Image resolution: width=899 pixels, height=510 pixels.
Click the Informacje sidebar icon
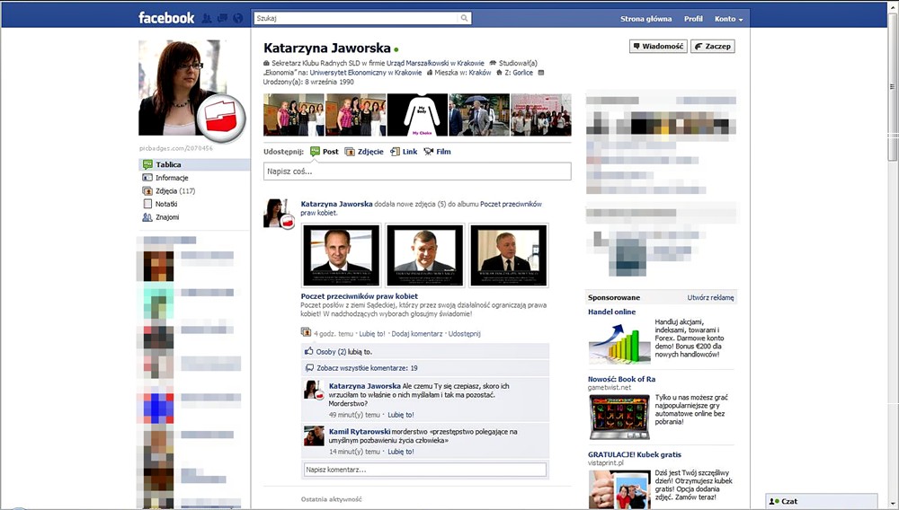(147, 178)
